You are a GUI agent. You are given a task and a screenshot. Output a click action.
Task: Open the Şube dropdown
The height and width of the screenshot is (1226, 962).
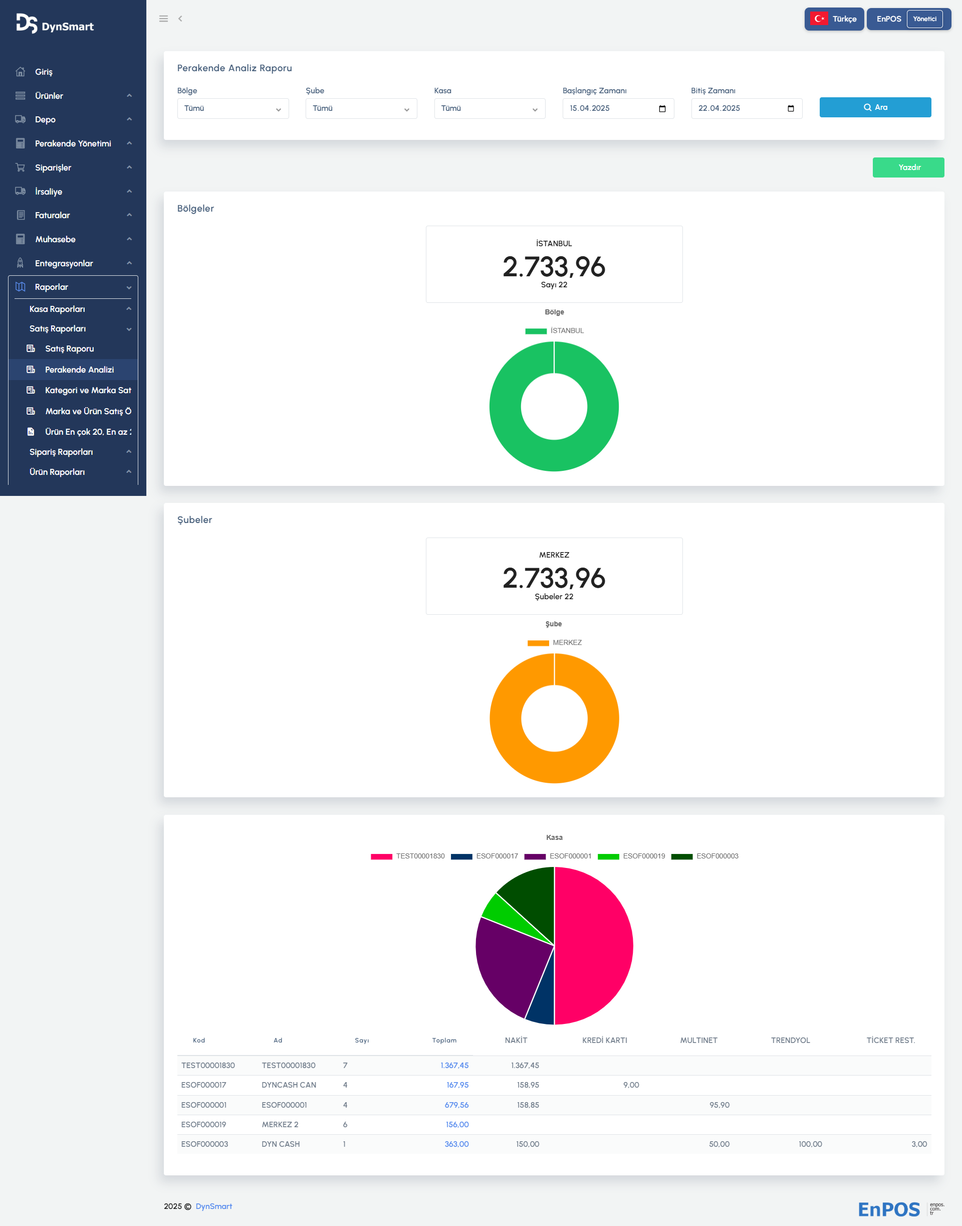[361, 109]
